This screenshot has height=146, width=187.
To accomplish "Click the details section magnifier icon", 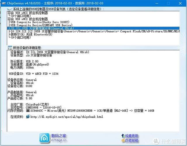I will pyautogui.click(x=10, y=48).
